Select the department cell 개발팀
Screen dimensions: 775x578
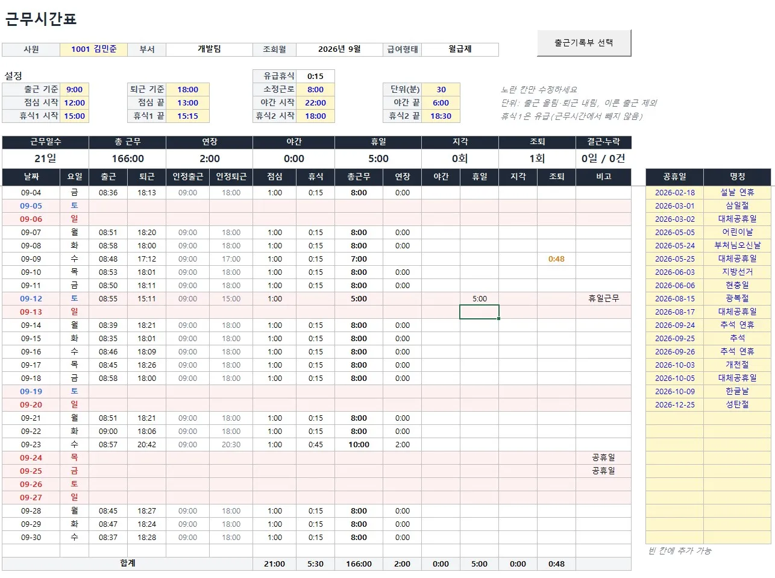209,49
